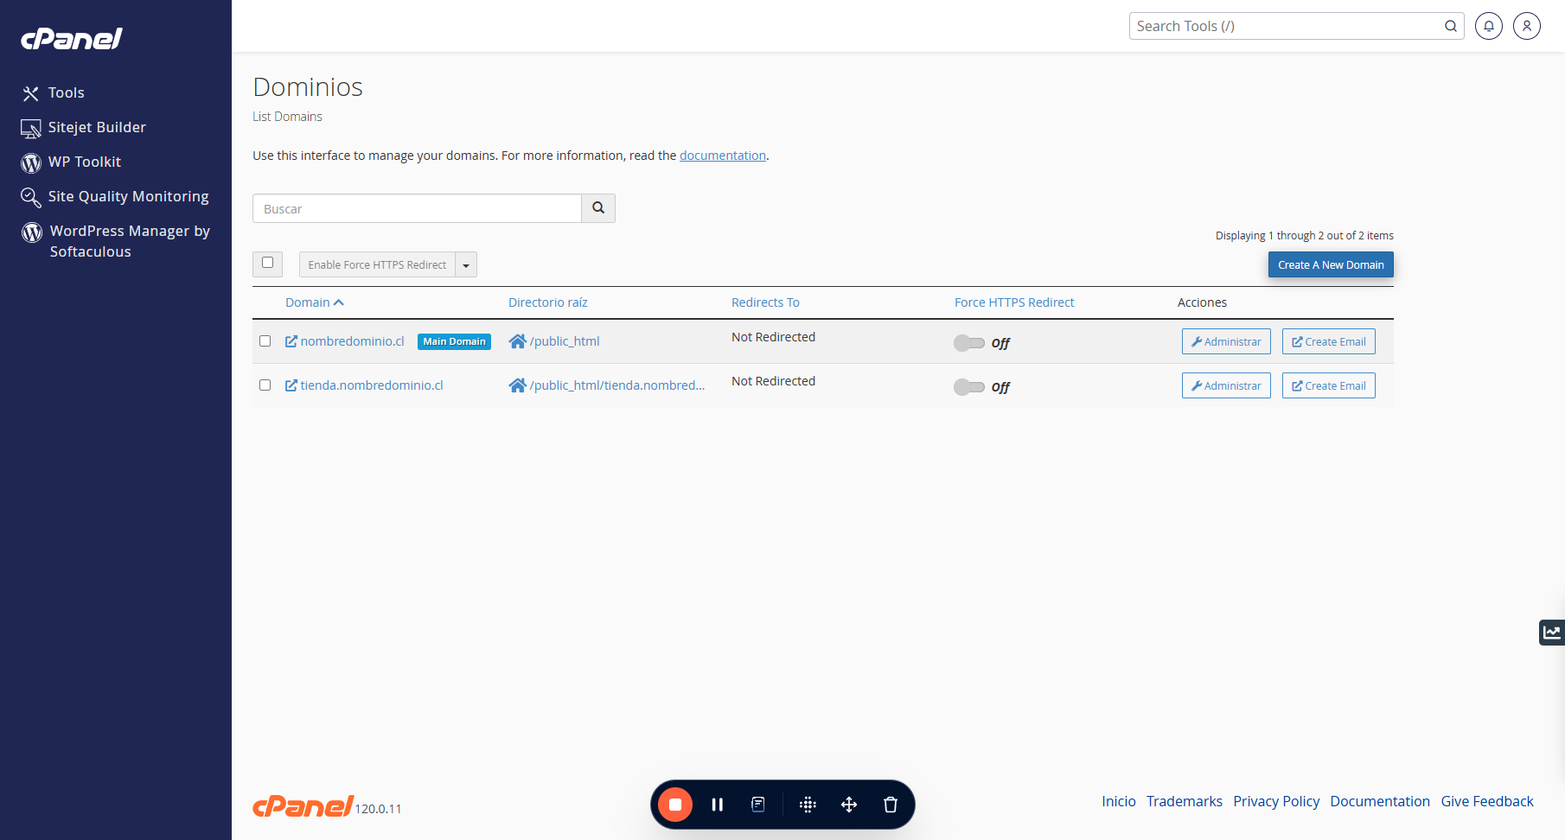Open notifications bell icon
Image resolution: width=1565 pixels, height=840 pixels.
(x=1489, y=26)
